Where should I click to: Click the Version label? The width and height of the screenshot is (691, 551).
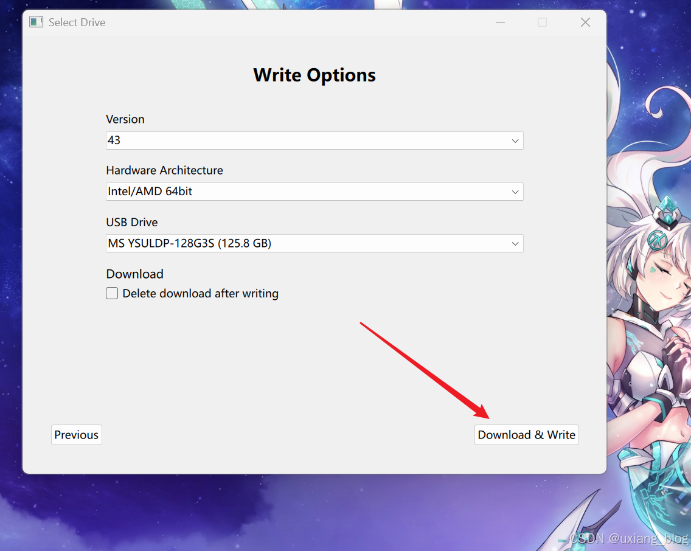pos(125,119)
